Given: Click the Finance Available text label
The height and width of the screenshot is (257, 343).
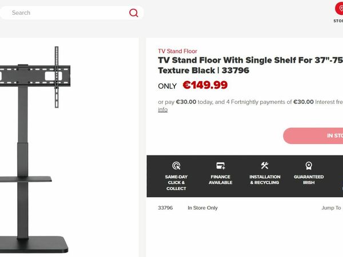Looking at the screenshot, I should (x=220, y=180).
